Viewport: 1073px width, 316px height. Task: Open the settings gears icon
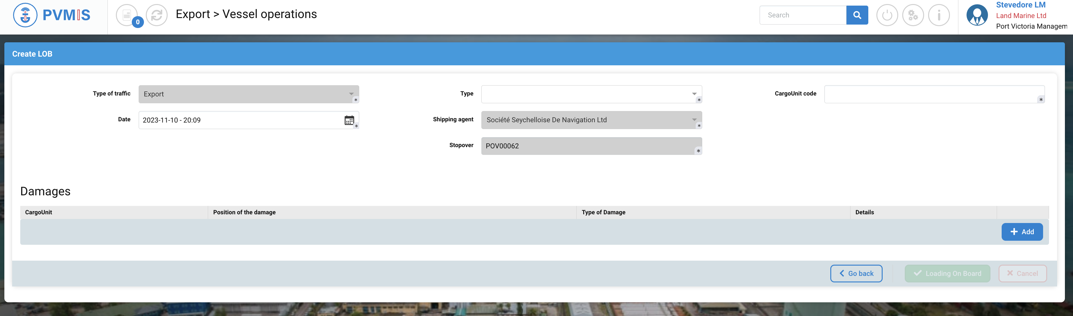click(x=913, y=15)
